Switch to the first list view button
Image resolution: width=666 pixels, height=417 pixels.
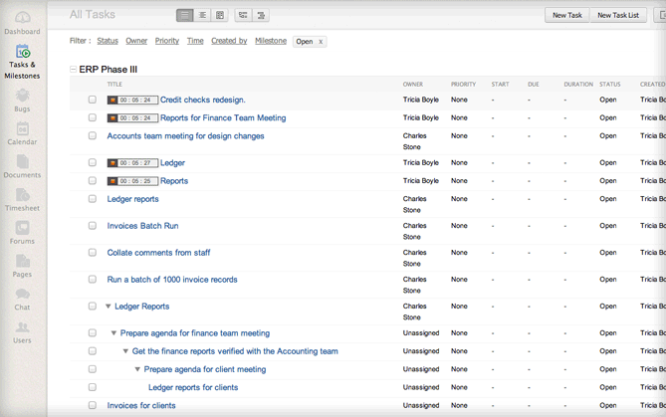184,15
